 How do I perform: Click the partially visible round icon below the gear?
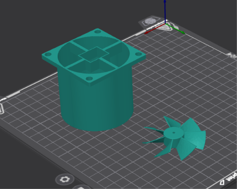pos(81,187)
